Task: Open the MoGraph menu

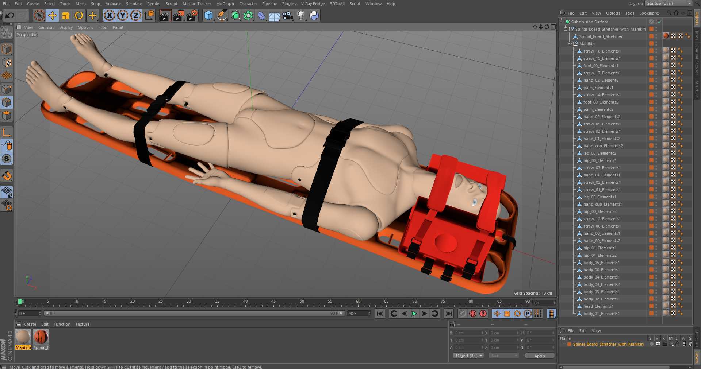Action: 225,4
